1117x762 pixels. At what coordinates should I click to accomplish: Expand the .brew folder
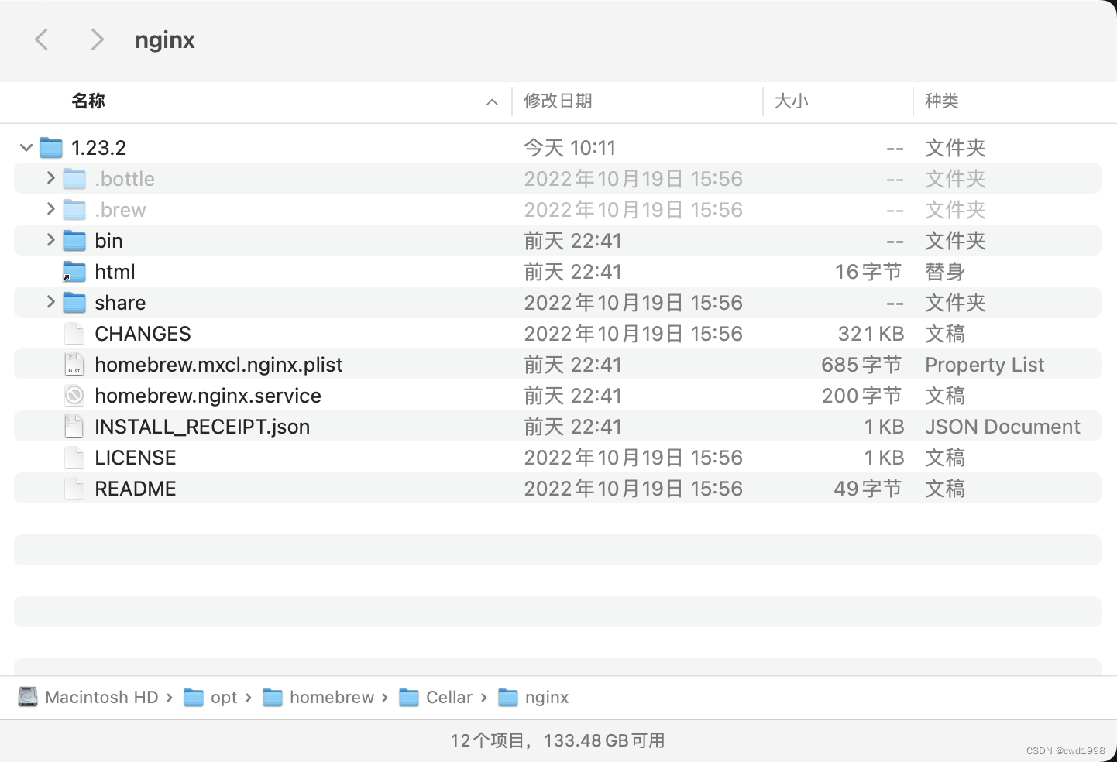(50, 209)
